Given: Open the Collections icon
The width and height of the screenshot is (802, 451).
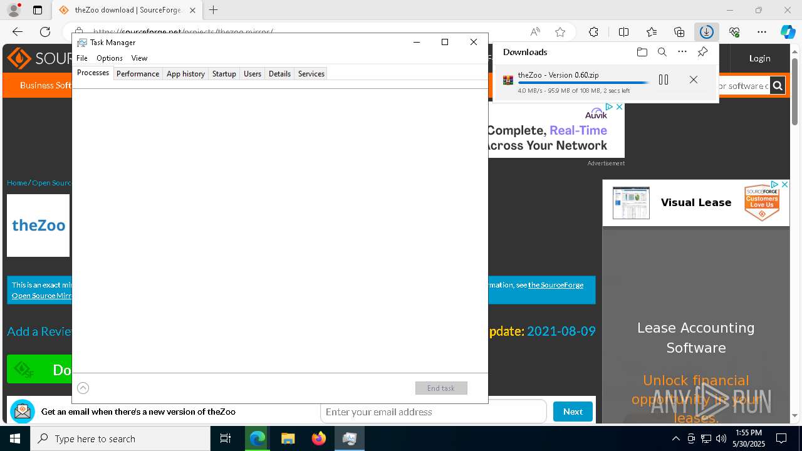Looking at the screenshot, I should 679,32.
